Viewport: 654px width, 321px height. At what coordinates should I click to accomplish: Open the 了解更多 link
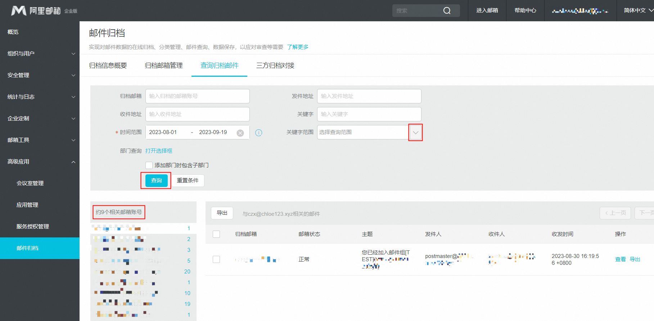pos(297,47)
